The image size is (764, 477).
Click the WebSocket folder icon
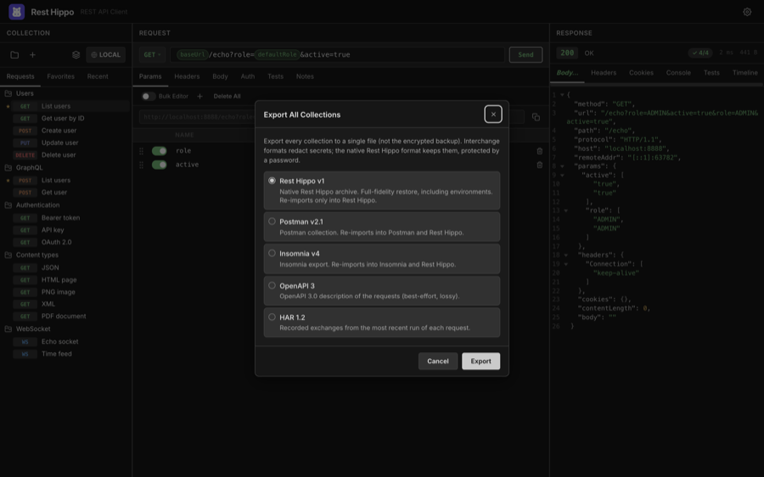click(8, 328)
